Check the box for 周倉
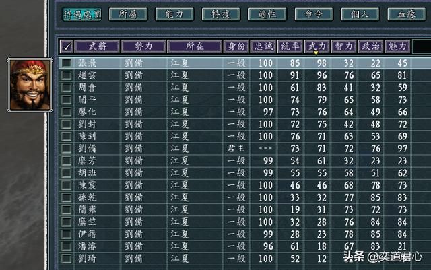 pos(67,88)
